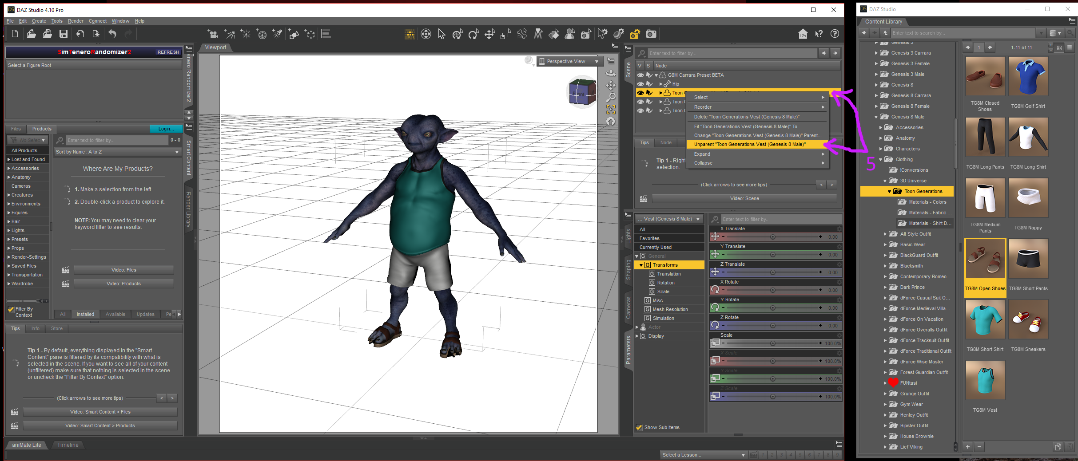
Task: Open the Perspective View dropdown
Action: pos(569,61)
